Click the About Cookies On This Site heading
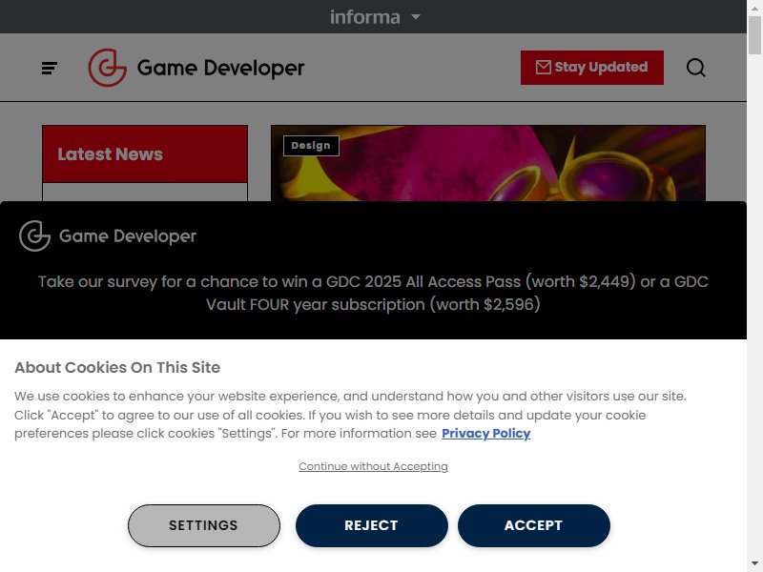Image resolution: width=763 pixels, height=572 pixels. click(x=117, y=367)
